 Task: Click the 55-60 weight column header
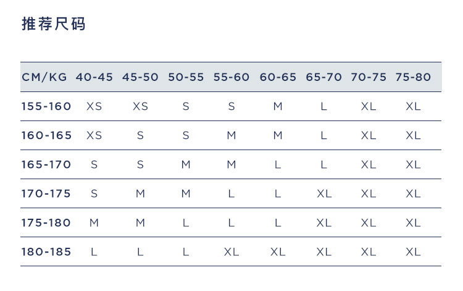pos(231,77)
